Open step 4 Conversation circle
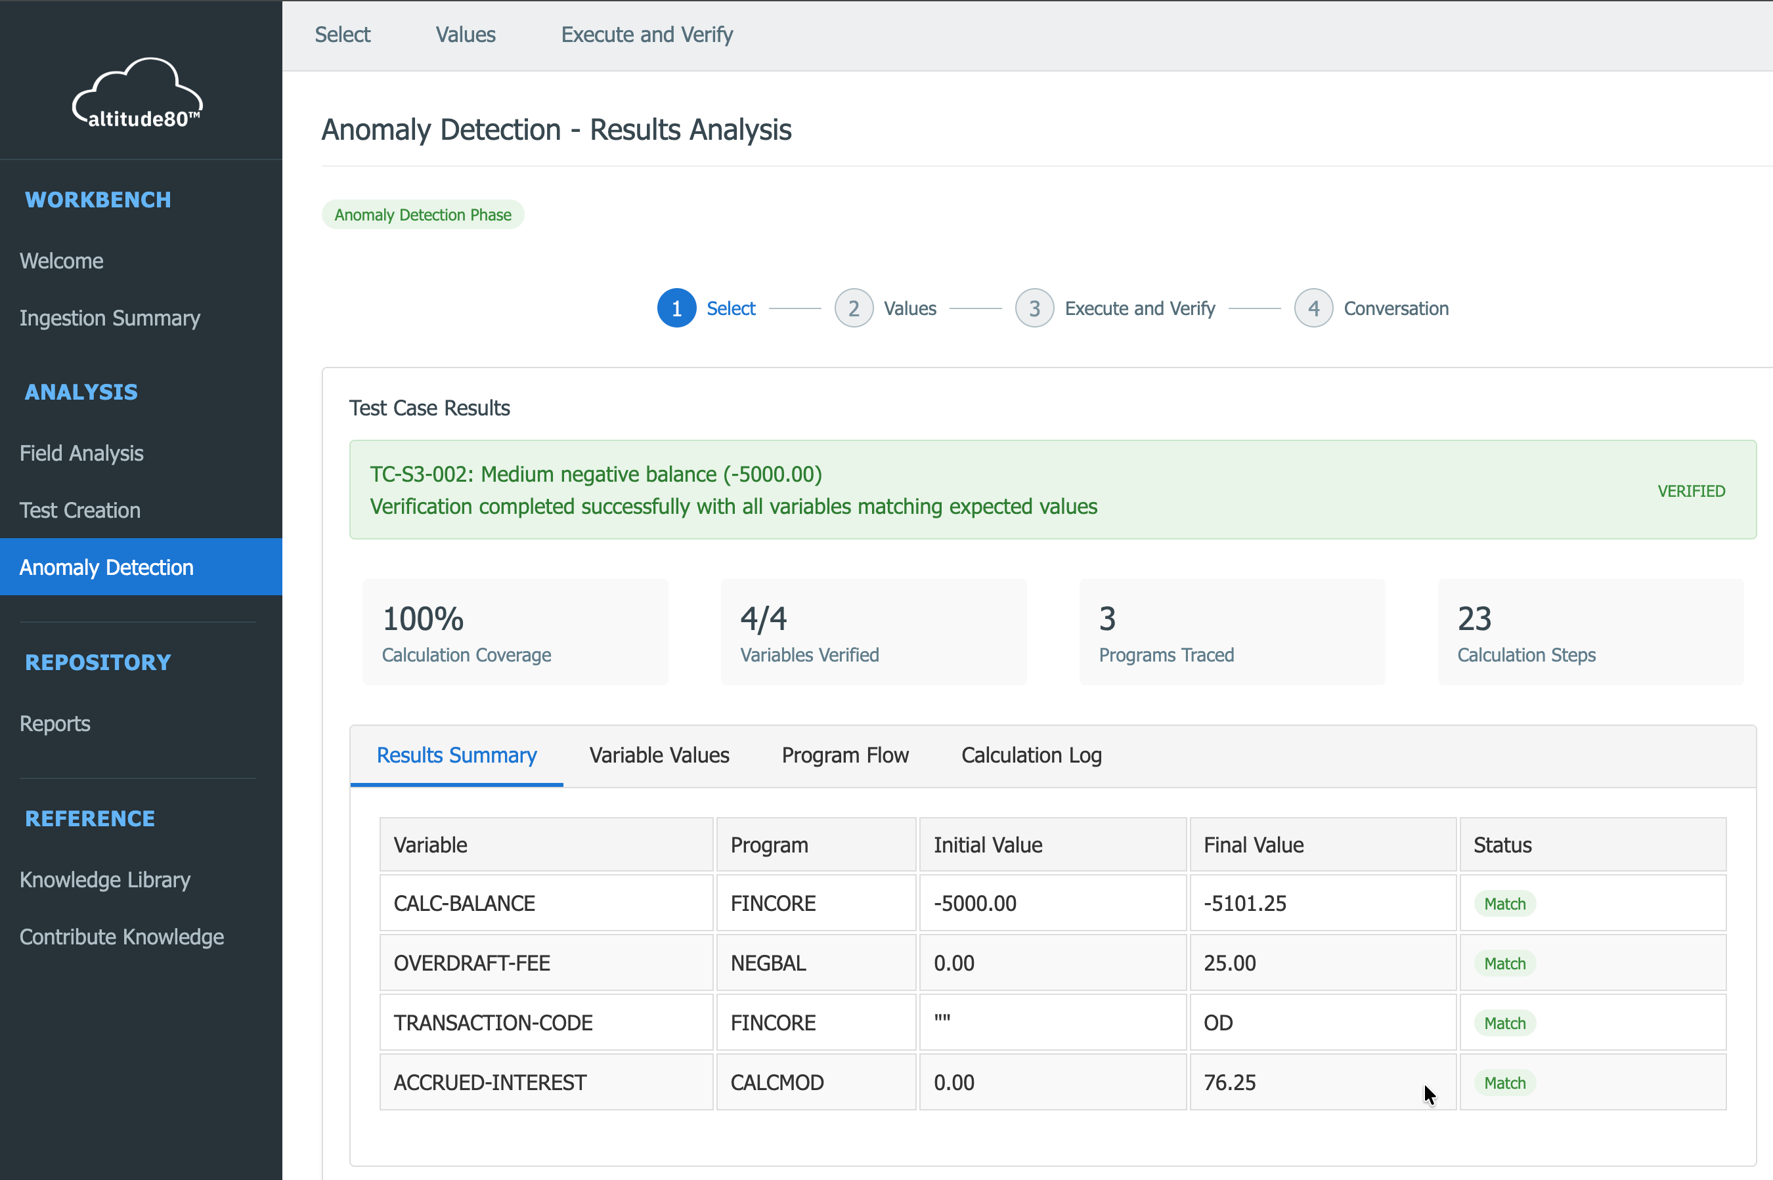 pyautogui.click(x=1314, y=308)
